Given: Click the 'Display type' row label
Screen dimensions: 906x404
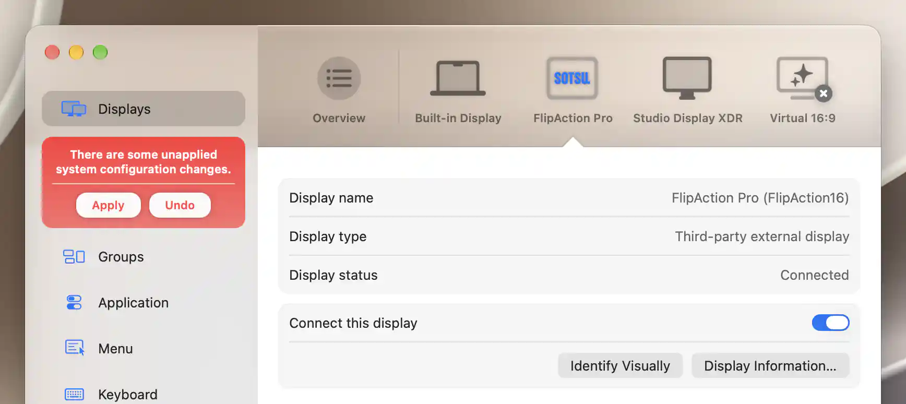Looking at the screenshot, I should [x=328, y=236].
